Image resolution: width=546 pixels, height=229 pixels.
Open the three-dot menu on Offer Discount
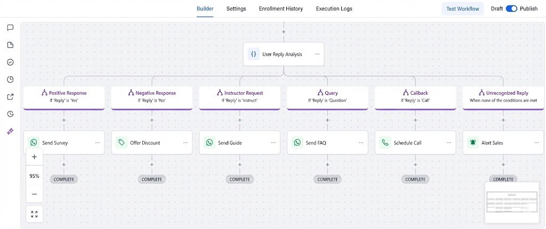click(x=185, y=143)
